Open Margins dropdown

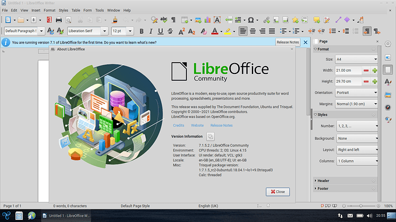pyautogui.click(x=356, y=104)
